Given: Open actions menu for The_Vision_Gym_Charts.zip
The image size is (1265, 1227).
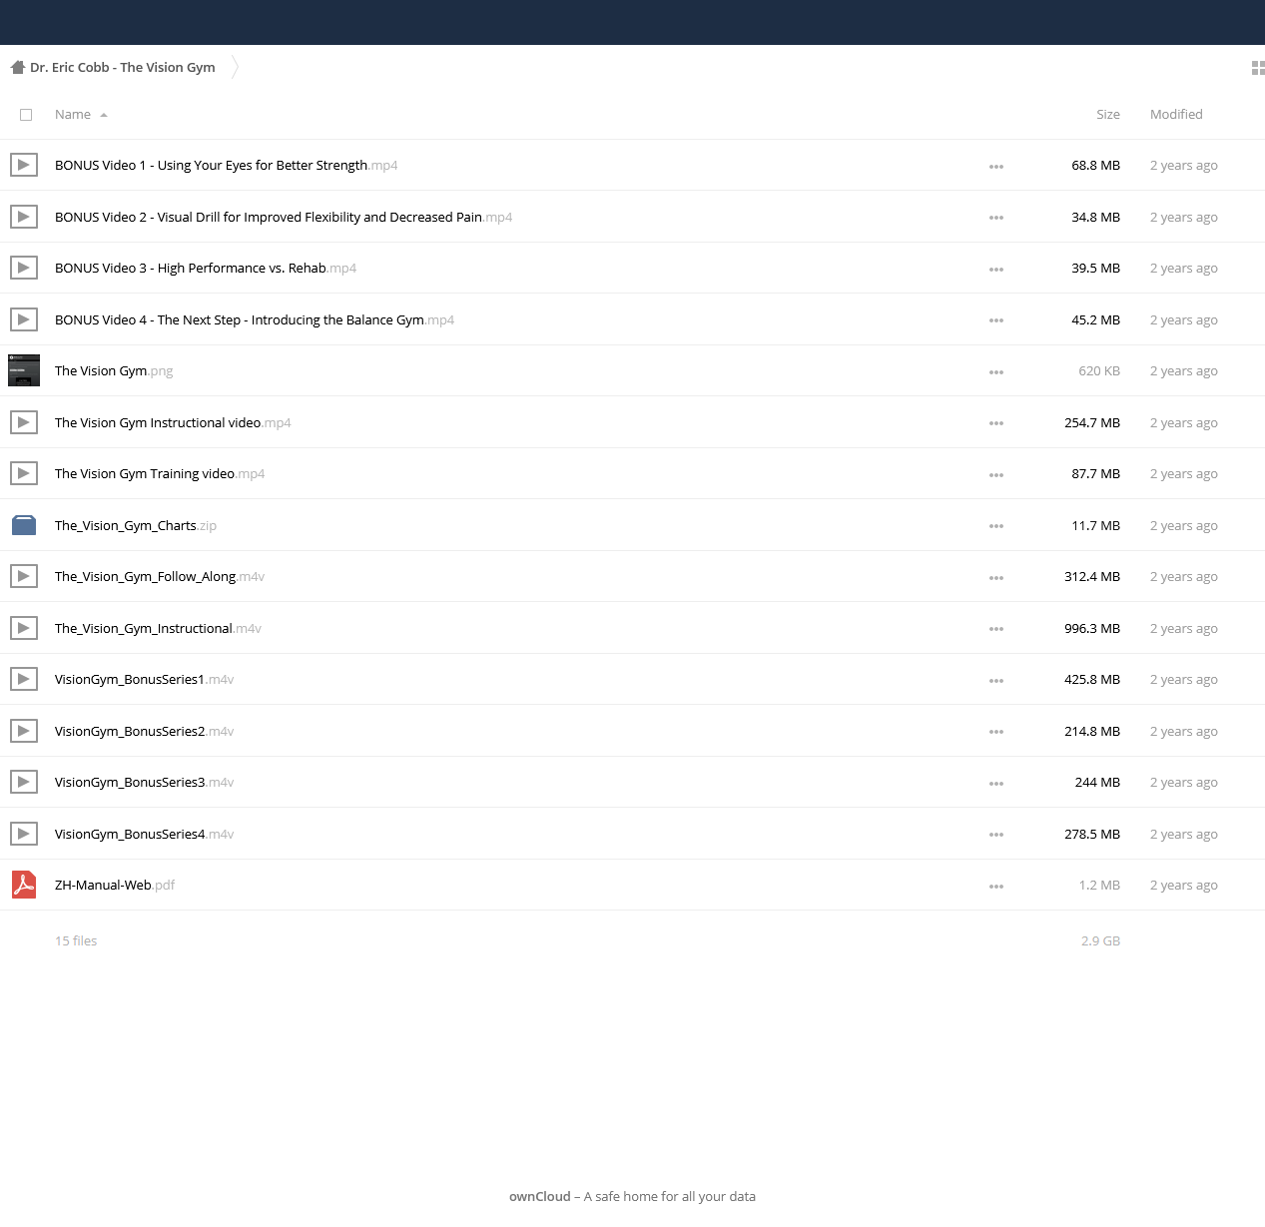Looking at the screenshot, I should click(x=996, y=526).
